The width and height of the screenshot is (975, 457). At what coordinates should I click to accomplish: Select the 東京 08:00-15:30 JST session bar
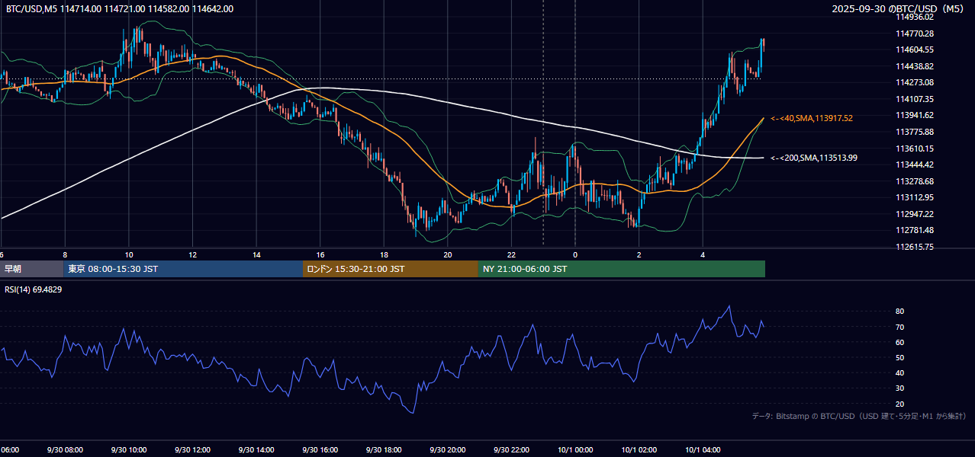point(183,269)
